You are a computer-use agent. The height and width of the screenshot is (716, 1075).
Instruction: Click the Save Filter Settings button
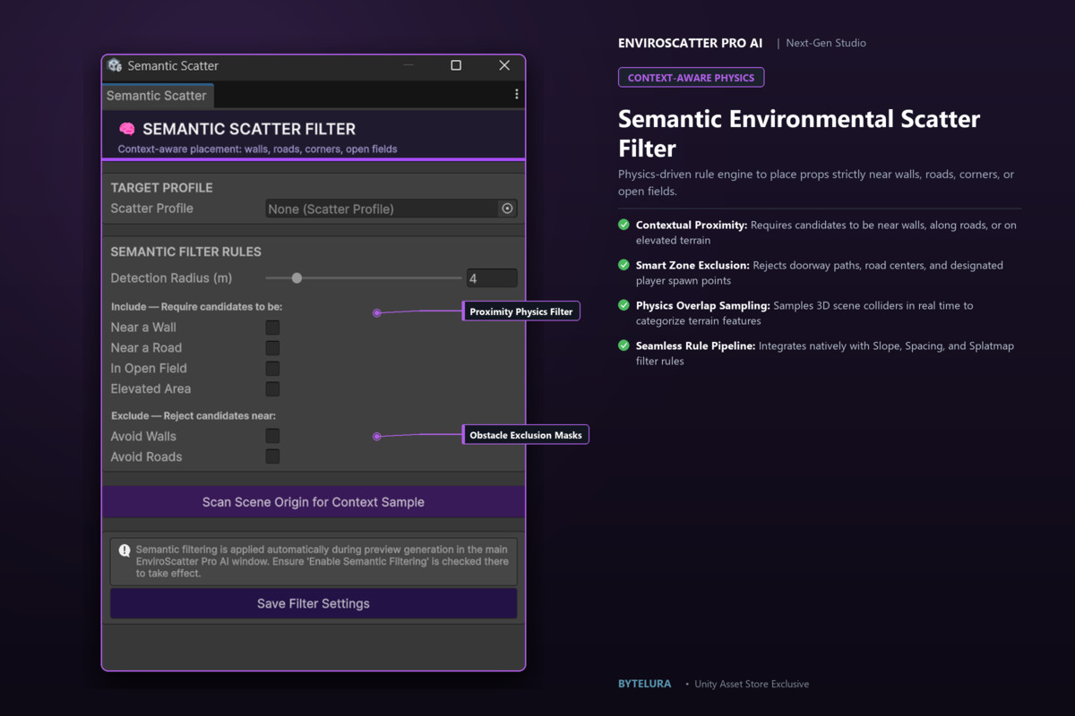click(x=314, y=604)
